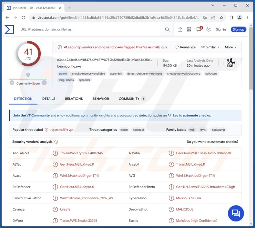Image resolution: width=255 pixels, height=228 pixels.
Task: Bookmark this page with star icon
Action: pos(221,17)
